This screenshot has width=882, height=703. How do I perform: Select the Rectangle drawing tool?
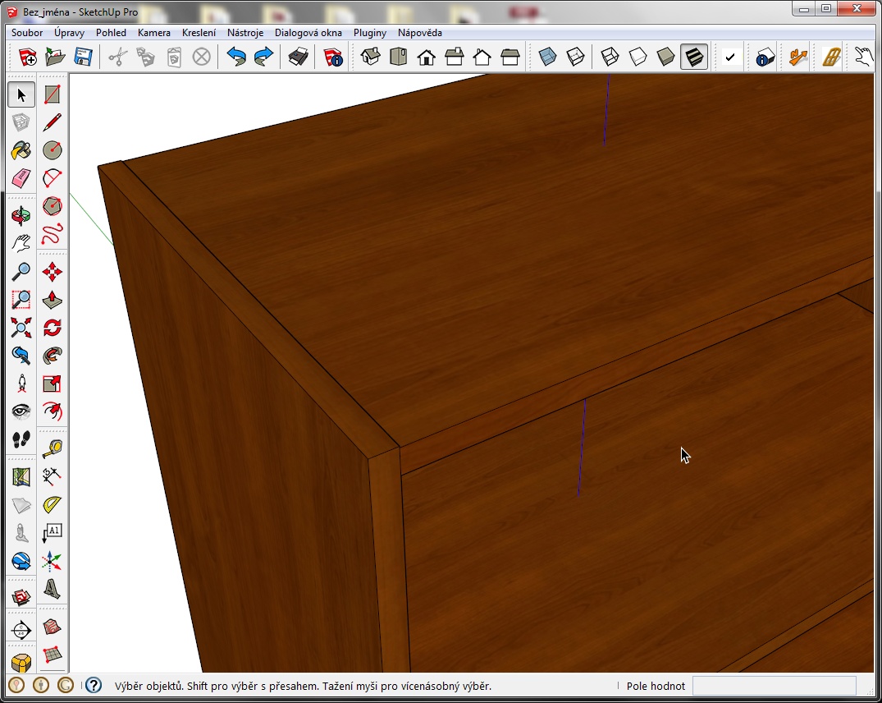pyautogui.click(x=53, y=94)
